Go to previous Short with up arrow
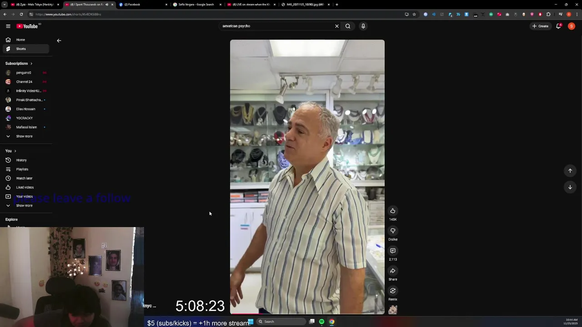Viewport: 582px width, 327px height. [570, 171]
